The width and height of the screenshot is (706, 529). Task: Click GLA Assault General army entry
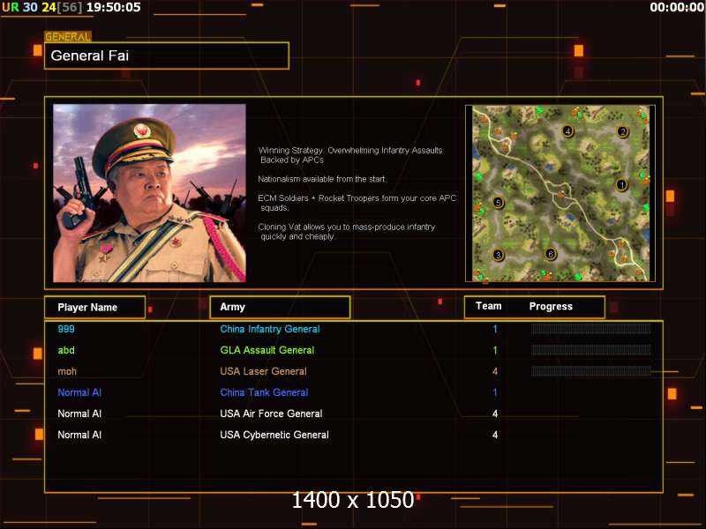(267, 350)
